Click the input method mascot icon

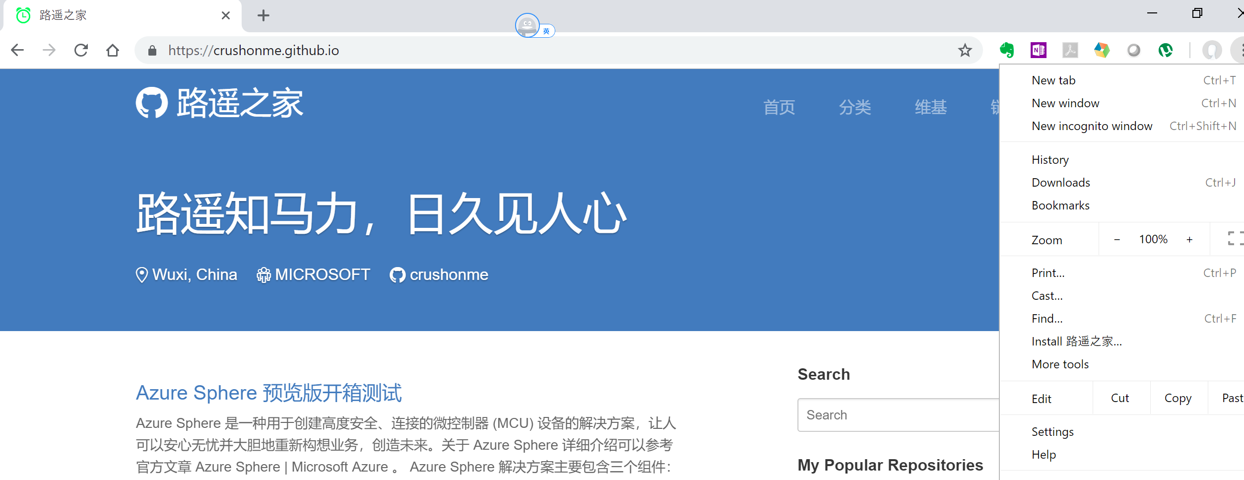527,25
